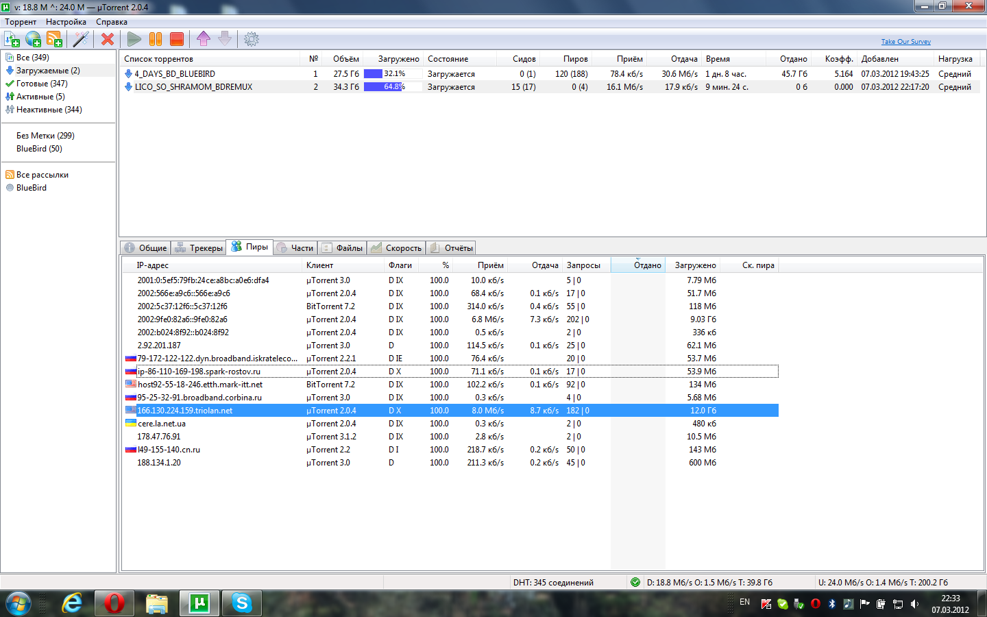Viewport: 987px width, 617px height.
Task: Select the Активные (5) category
Action: click(x=40, y=97)
